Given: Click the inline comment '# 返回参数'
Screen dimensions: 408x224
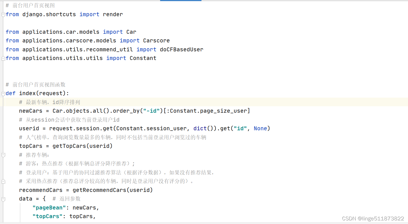Looking at the screenshot, I should coord(67,199).
